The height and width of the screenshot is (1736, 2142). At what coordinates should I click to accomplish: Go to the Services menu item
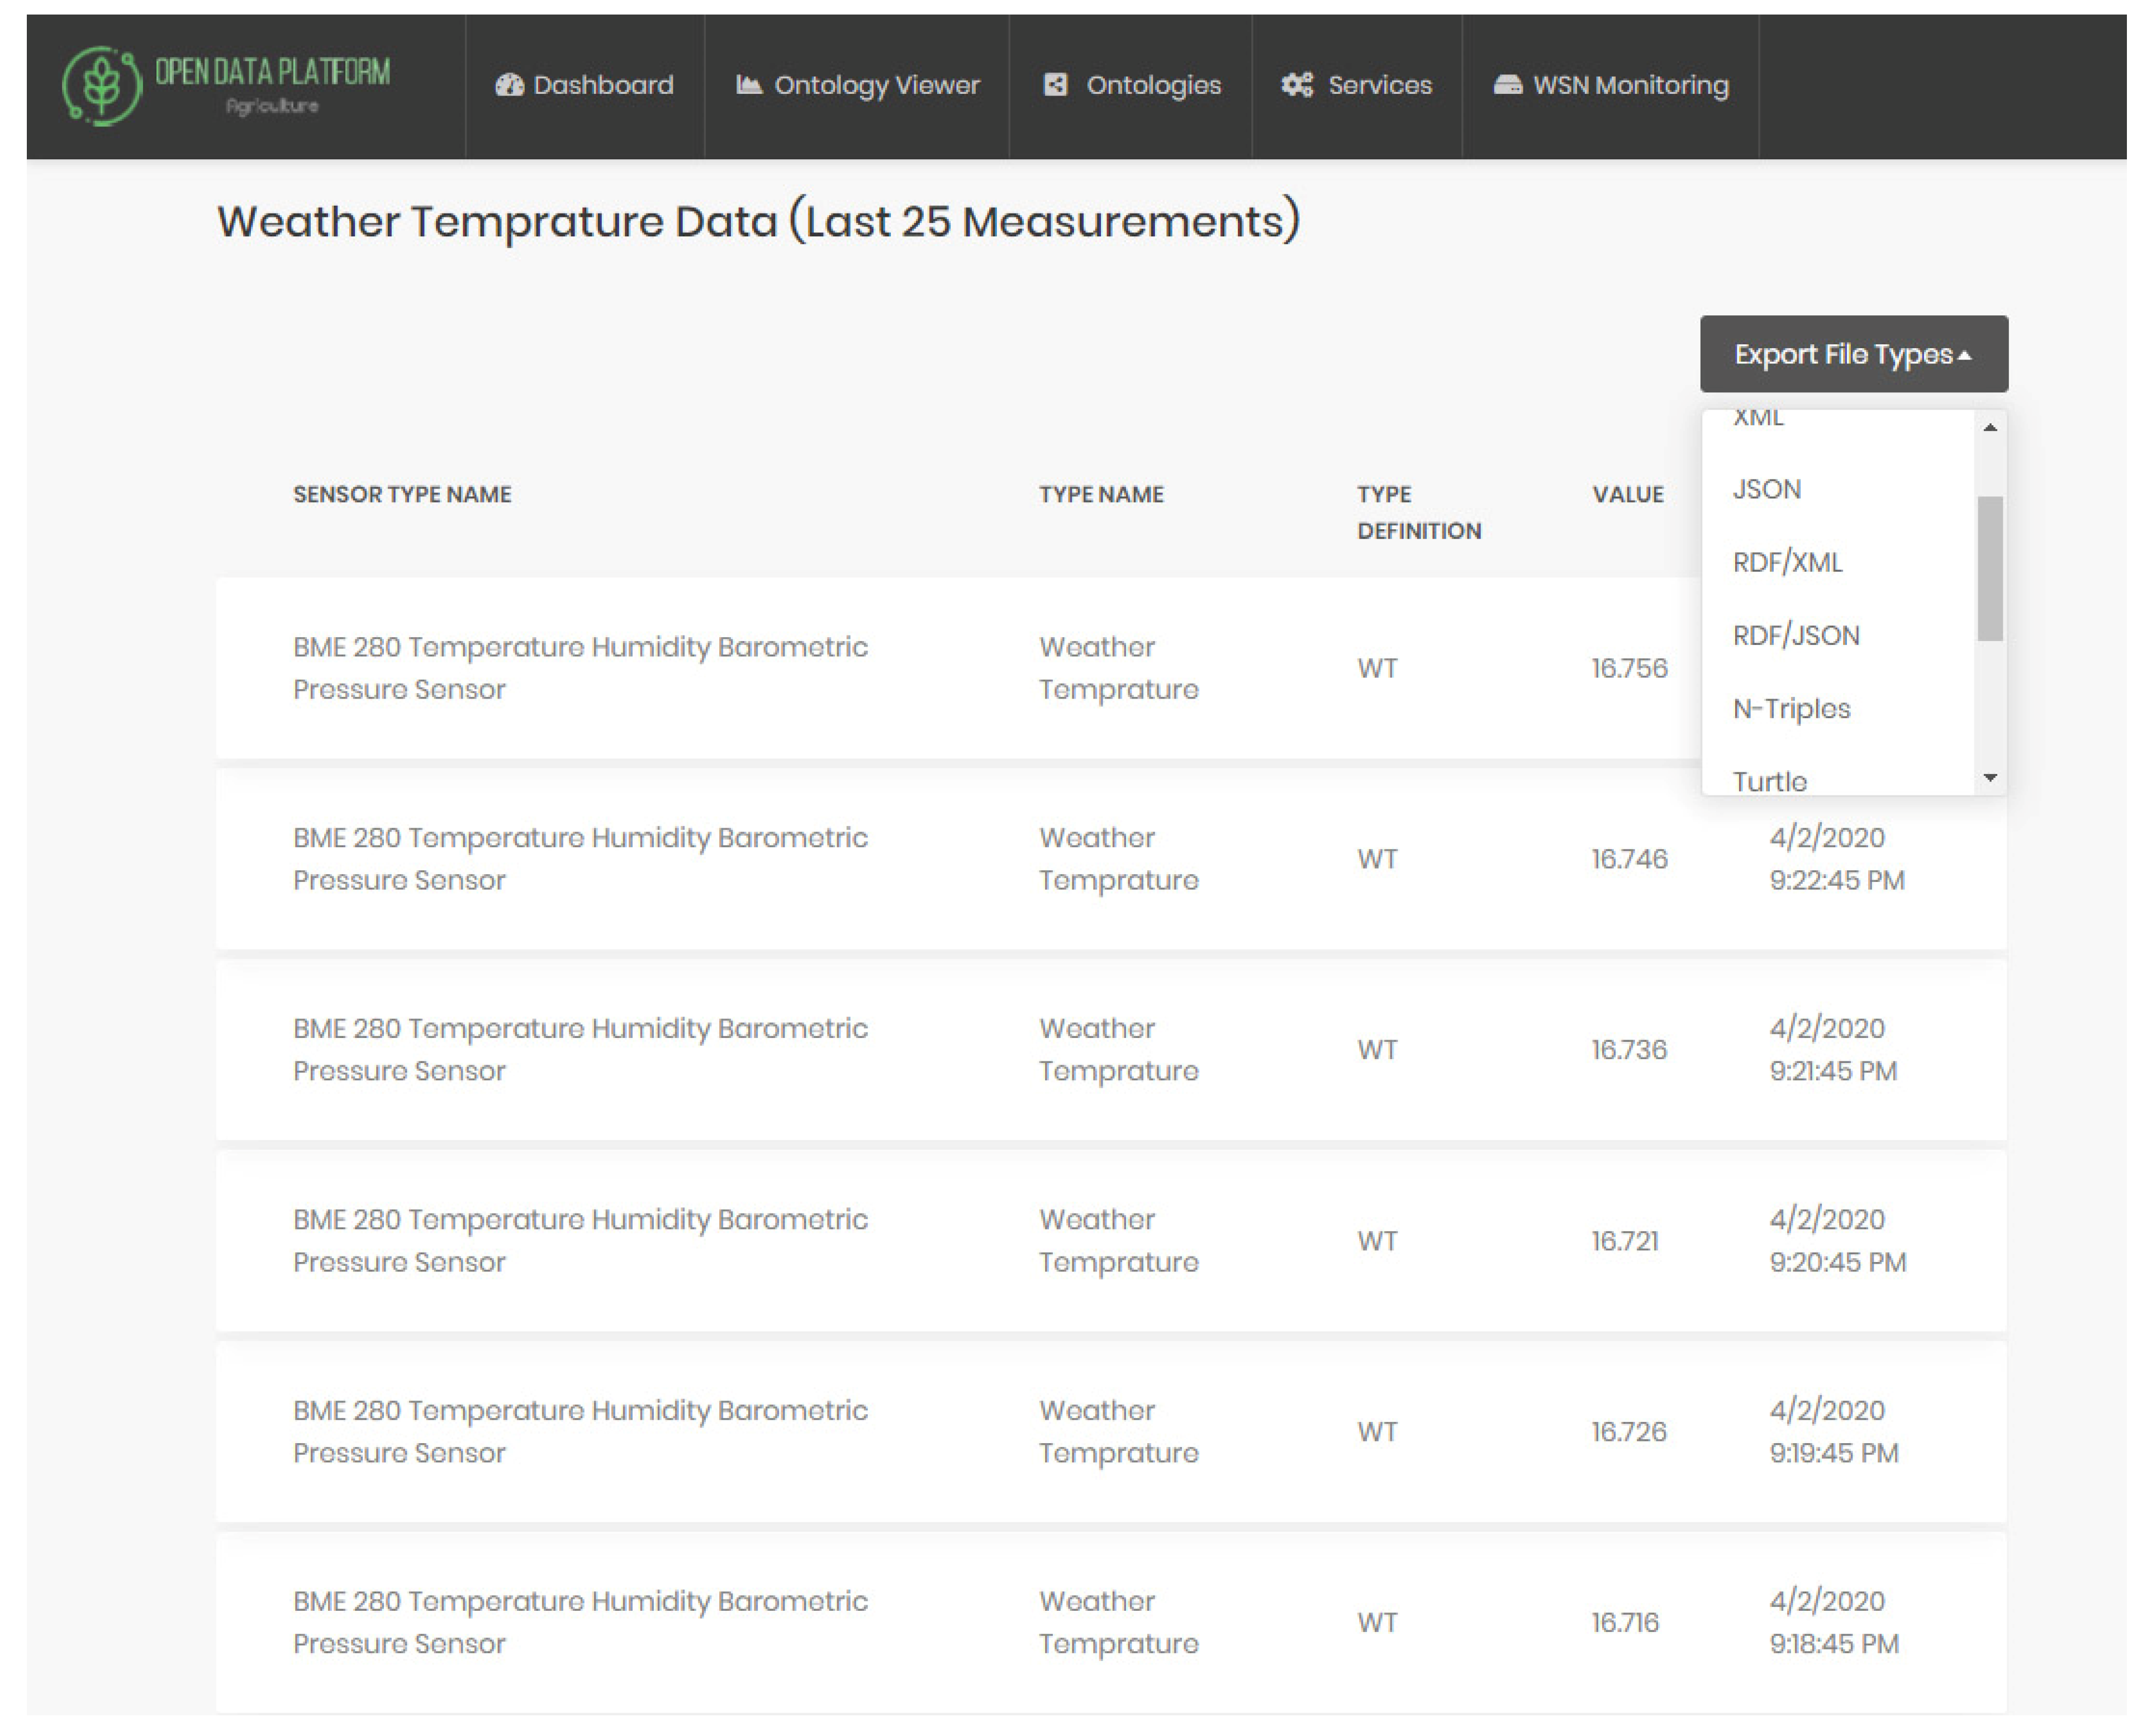point(1379,85)
